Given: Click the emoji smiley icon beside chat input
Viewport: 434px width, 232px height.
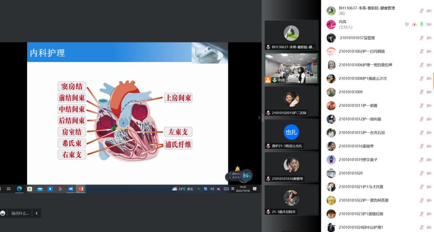Looking at the screenshot, I should coord(3,213).
